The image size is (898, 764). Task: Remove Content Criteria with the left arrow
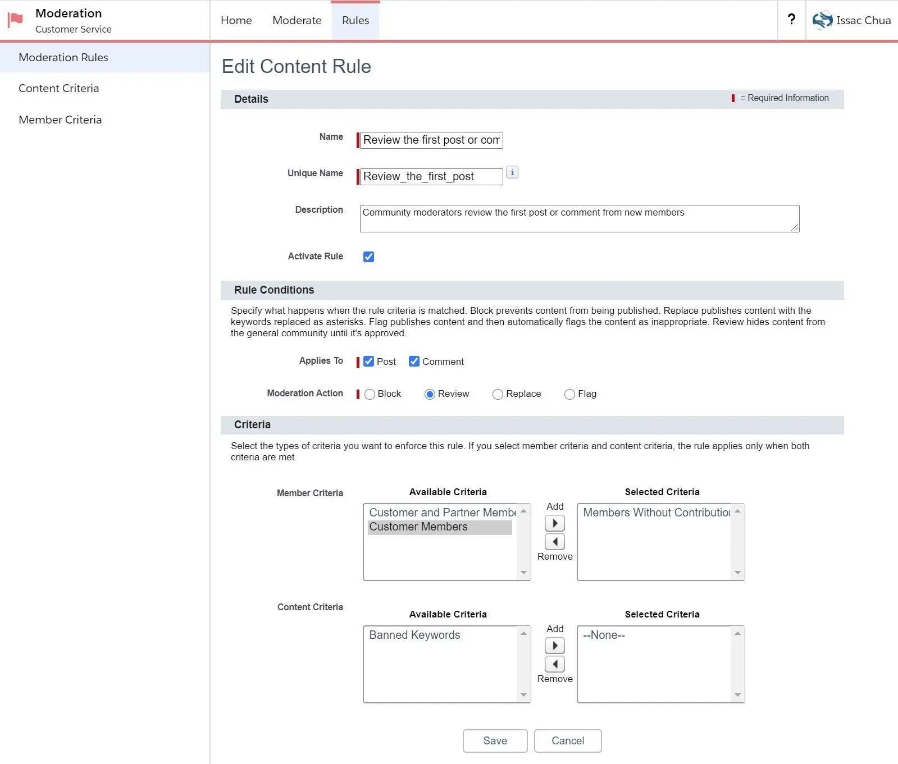(x=555, y=664)
